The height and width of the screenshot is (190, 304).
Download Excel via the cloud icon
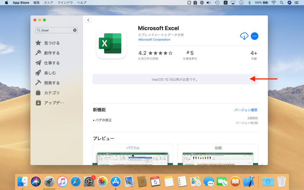pyautogui.click(x=244, y=36)
